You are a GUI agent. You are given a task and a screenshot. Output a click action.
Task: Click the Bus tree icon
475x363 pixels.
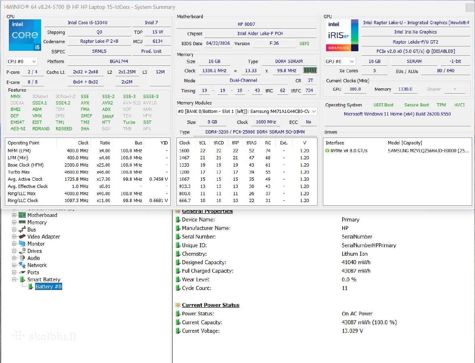[22, 229]
